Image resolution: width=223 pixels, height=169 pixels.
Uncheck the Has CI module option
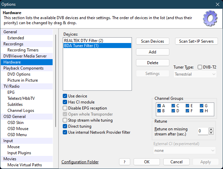[65, 102]
